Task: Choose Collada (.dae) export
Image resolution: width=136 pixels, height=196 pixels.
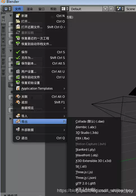Action: [x=90, y=121]
